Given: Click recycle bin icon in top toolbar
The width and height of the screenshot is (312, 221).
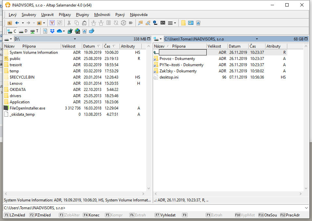Looking at the screenshot, I should (x=198, y=23).
